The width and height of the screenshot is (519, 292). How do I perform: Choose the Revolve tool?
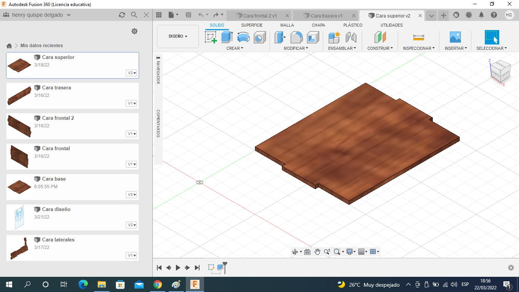243,37
